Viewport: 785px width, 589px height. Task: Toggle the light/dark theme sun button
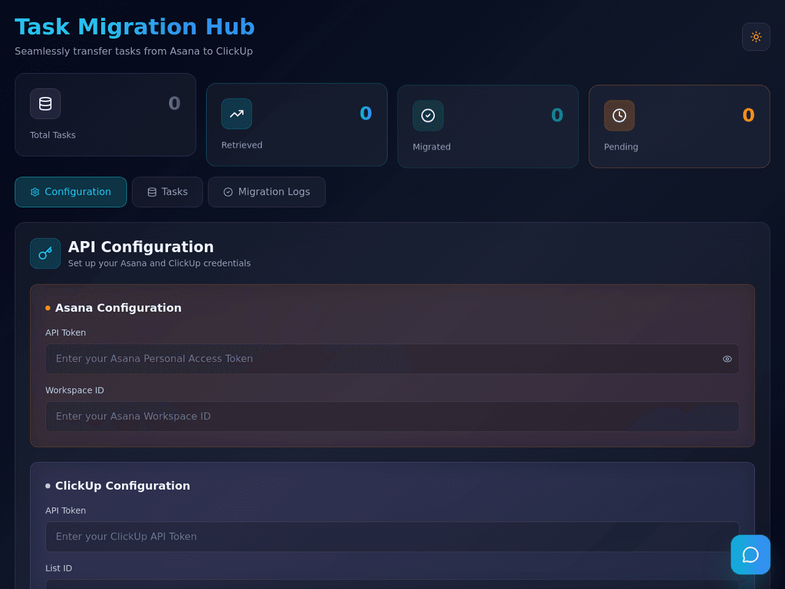click(x=756, y=37)
